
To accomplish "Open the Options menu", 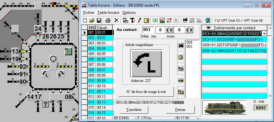I will point(129,13).
